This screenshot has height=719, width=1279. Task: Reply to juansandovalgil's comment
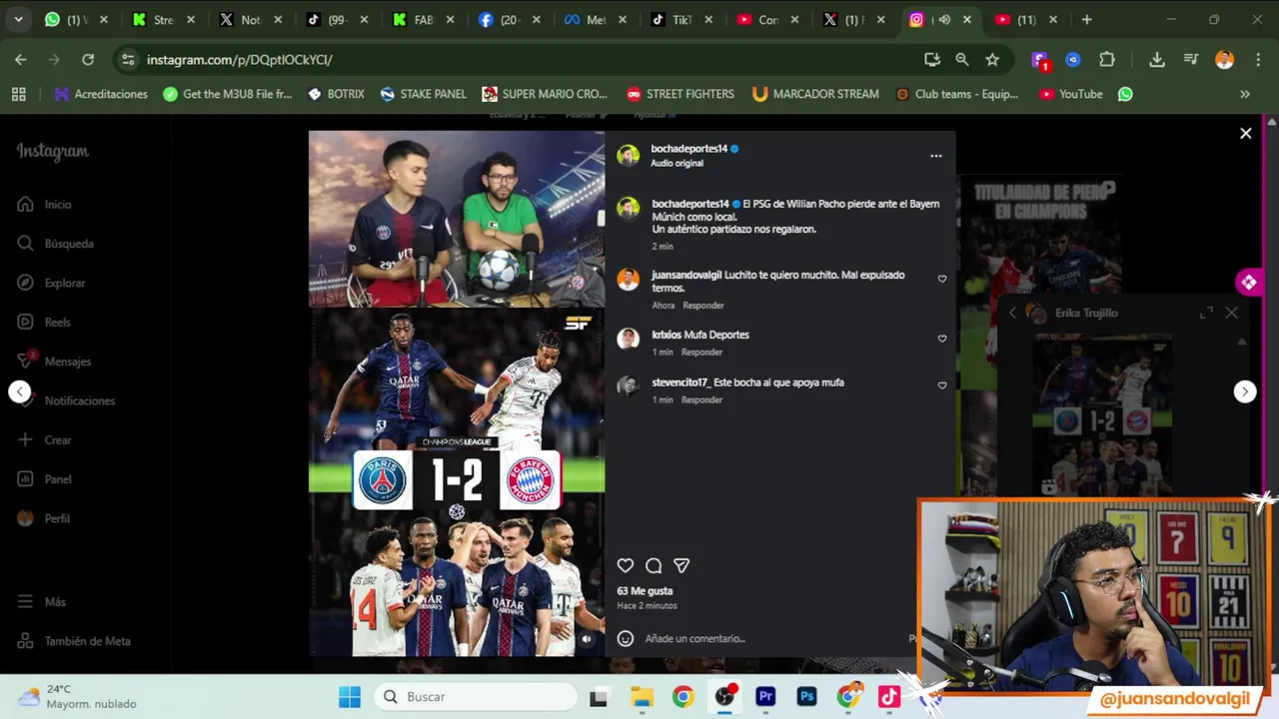pos(703,306)
